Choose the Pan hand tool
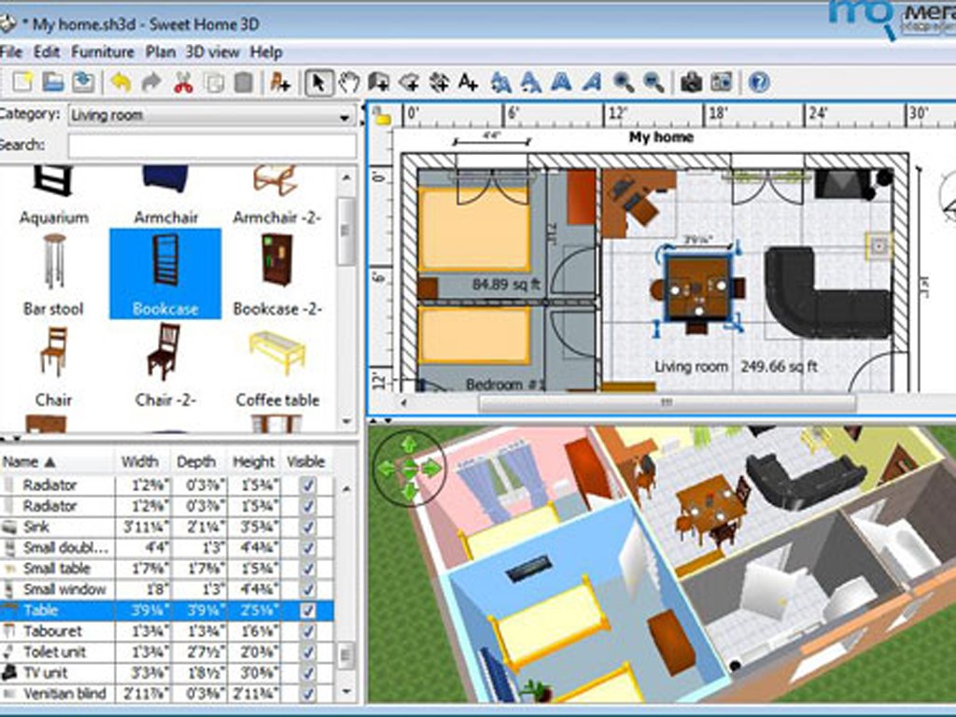The width and height of the screenshot is (956, 717). pyautogui.click(x=349, y=82)
